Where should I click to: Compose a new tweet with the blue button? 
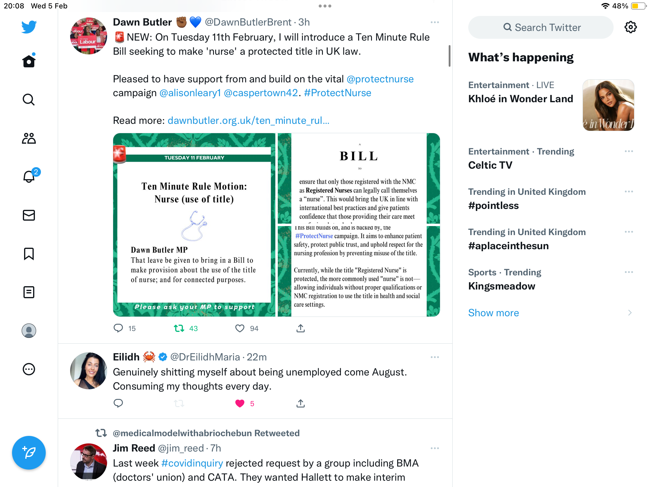[29, 453]
